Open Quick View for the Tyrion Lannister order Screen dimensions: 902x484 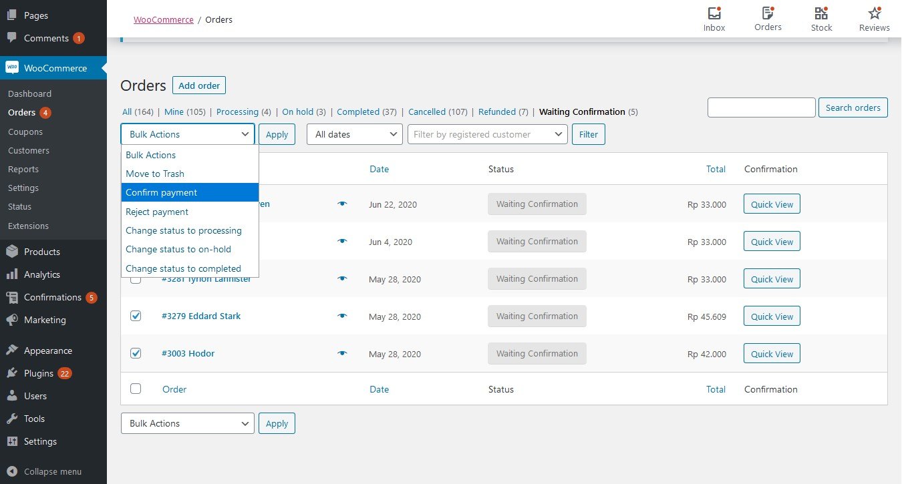tap(772, 279)
